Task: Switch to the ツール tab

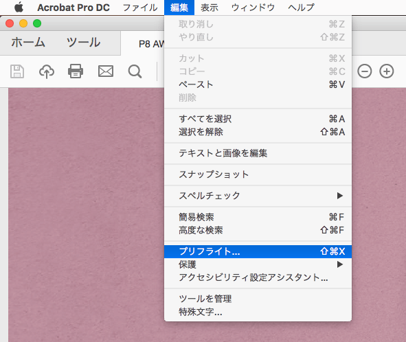Action: click(x=83, y=42)
